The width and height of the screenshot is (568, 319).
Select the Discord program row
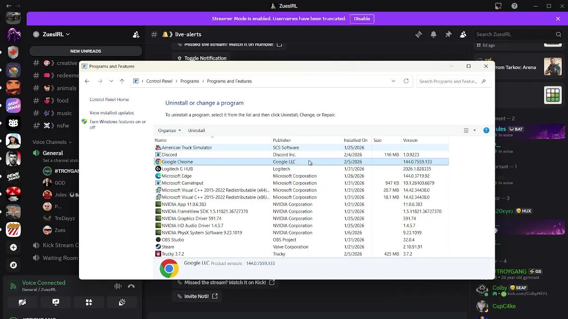coord(301,155)
